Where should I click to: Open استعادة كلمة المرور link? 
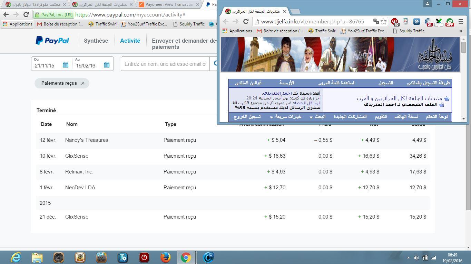point(336,83)
